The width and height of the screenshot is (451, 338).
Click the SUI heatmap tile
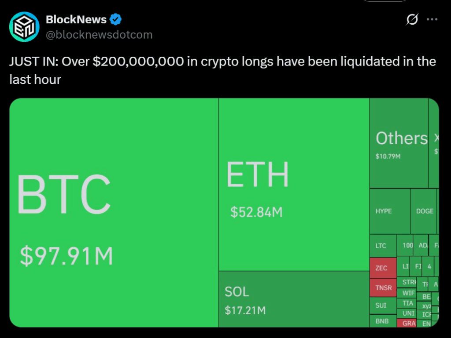click(383, 305)
